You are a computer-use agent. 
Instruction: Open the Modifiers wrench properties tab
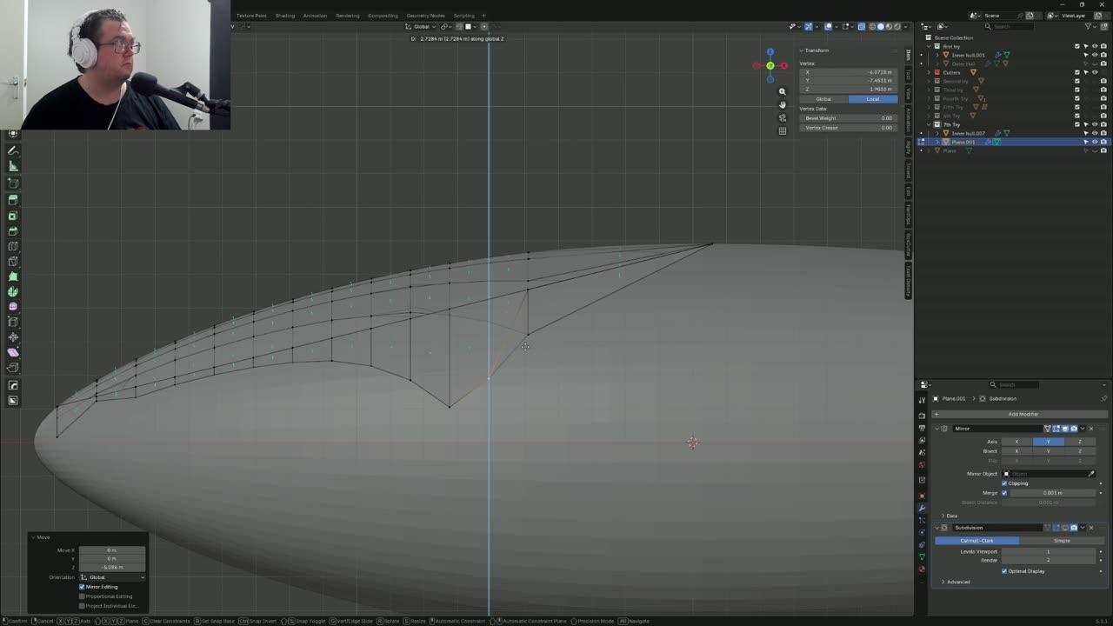(923, 508)
